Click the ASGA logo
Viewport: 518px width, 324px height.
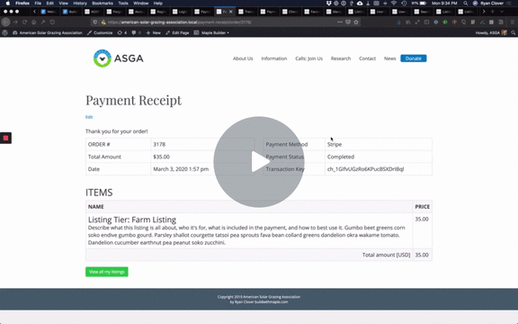click(119, 58)
